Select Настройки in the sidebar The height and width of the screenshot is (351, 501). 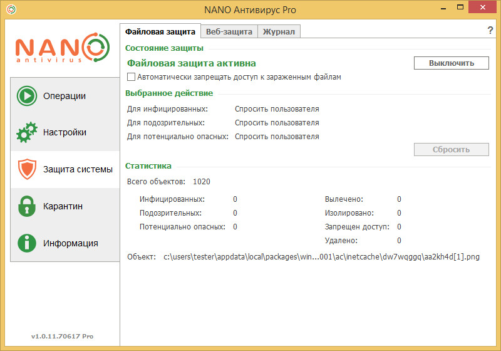65,132
